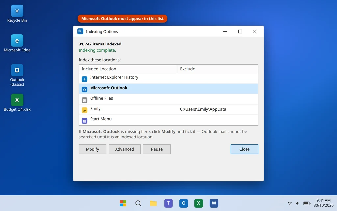Click the volume speaker tray icon

point(298,203)
